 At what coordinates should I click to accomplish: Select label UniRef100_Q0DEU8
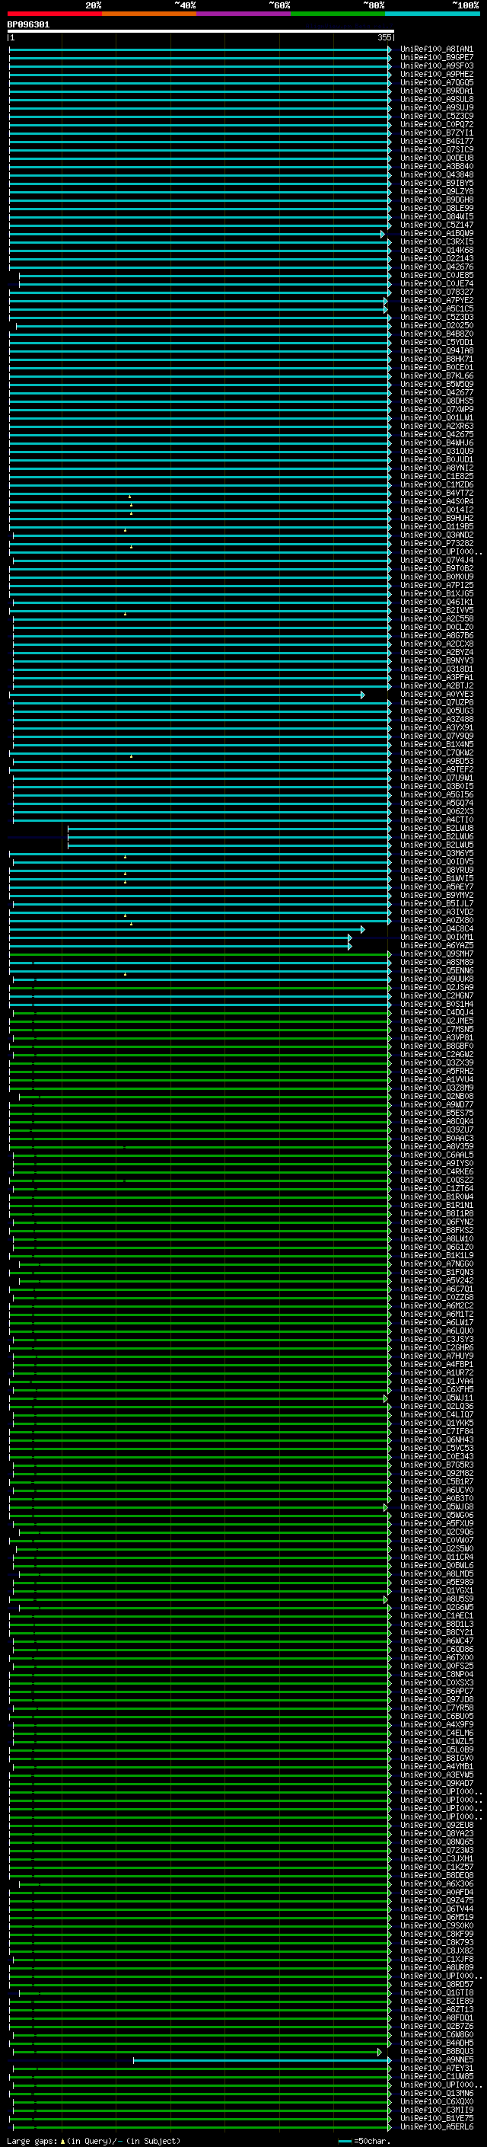(436, 158)
